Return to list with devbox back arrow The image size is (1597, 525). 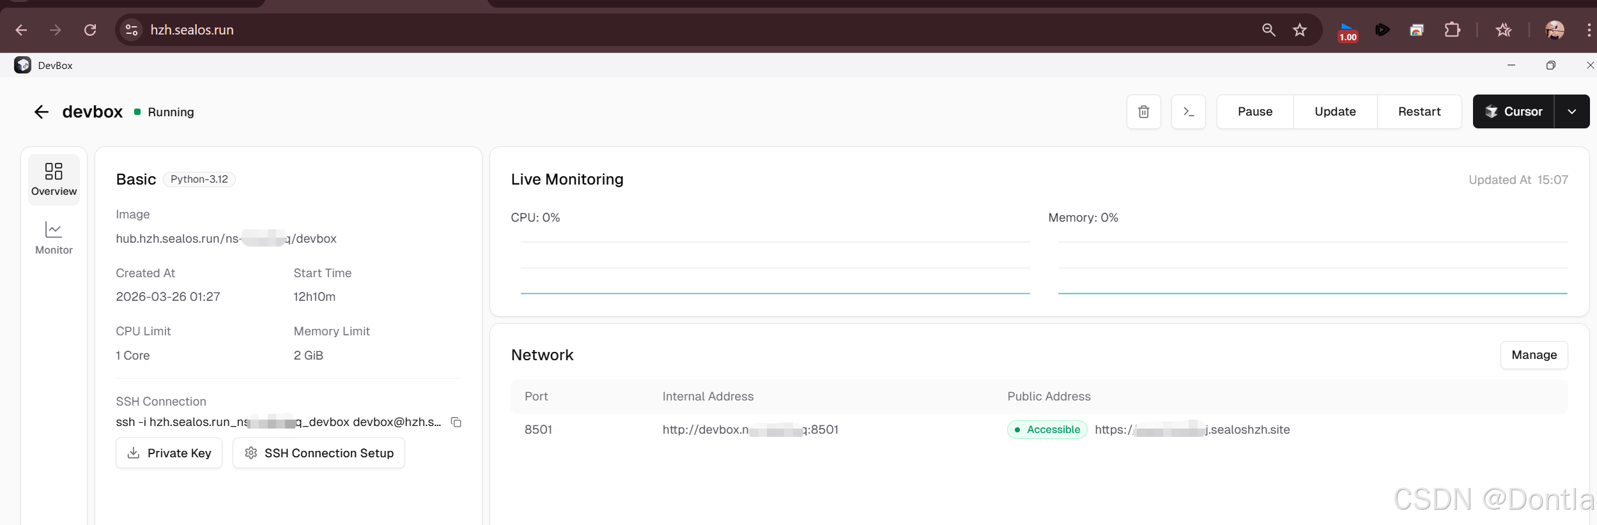click(42, 112)
